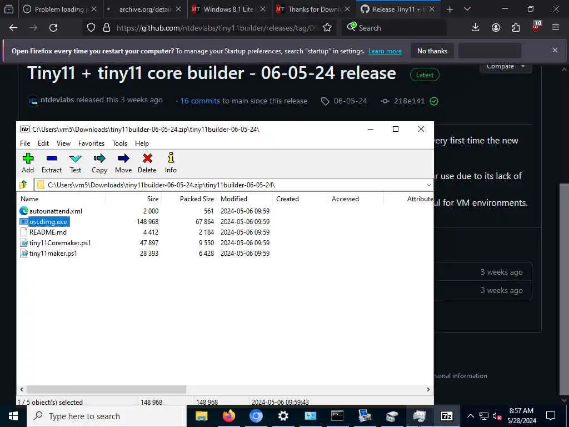
Task: Click the Firefox taskbar icon
Action: [228, 416]
